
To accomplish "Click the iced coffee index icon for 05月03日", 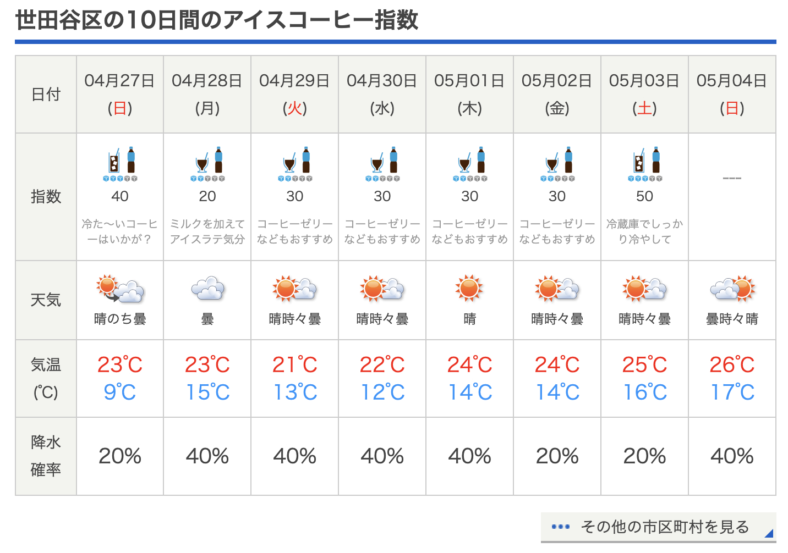I will 644,163.
